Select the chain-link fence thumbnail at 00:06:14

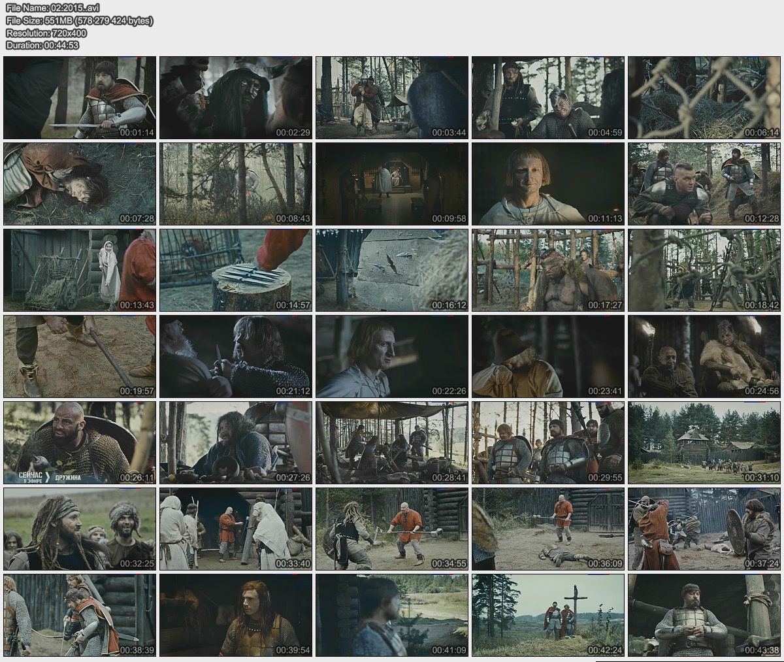(x=704, y=97)
